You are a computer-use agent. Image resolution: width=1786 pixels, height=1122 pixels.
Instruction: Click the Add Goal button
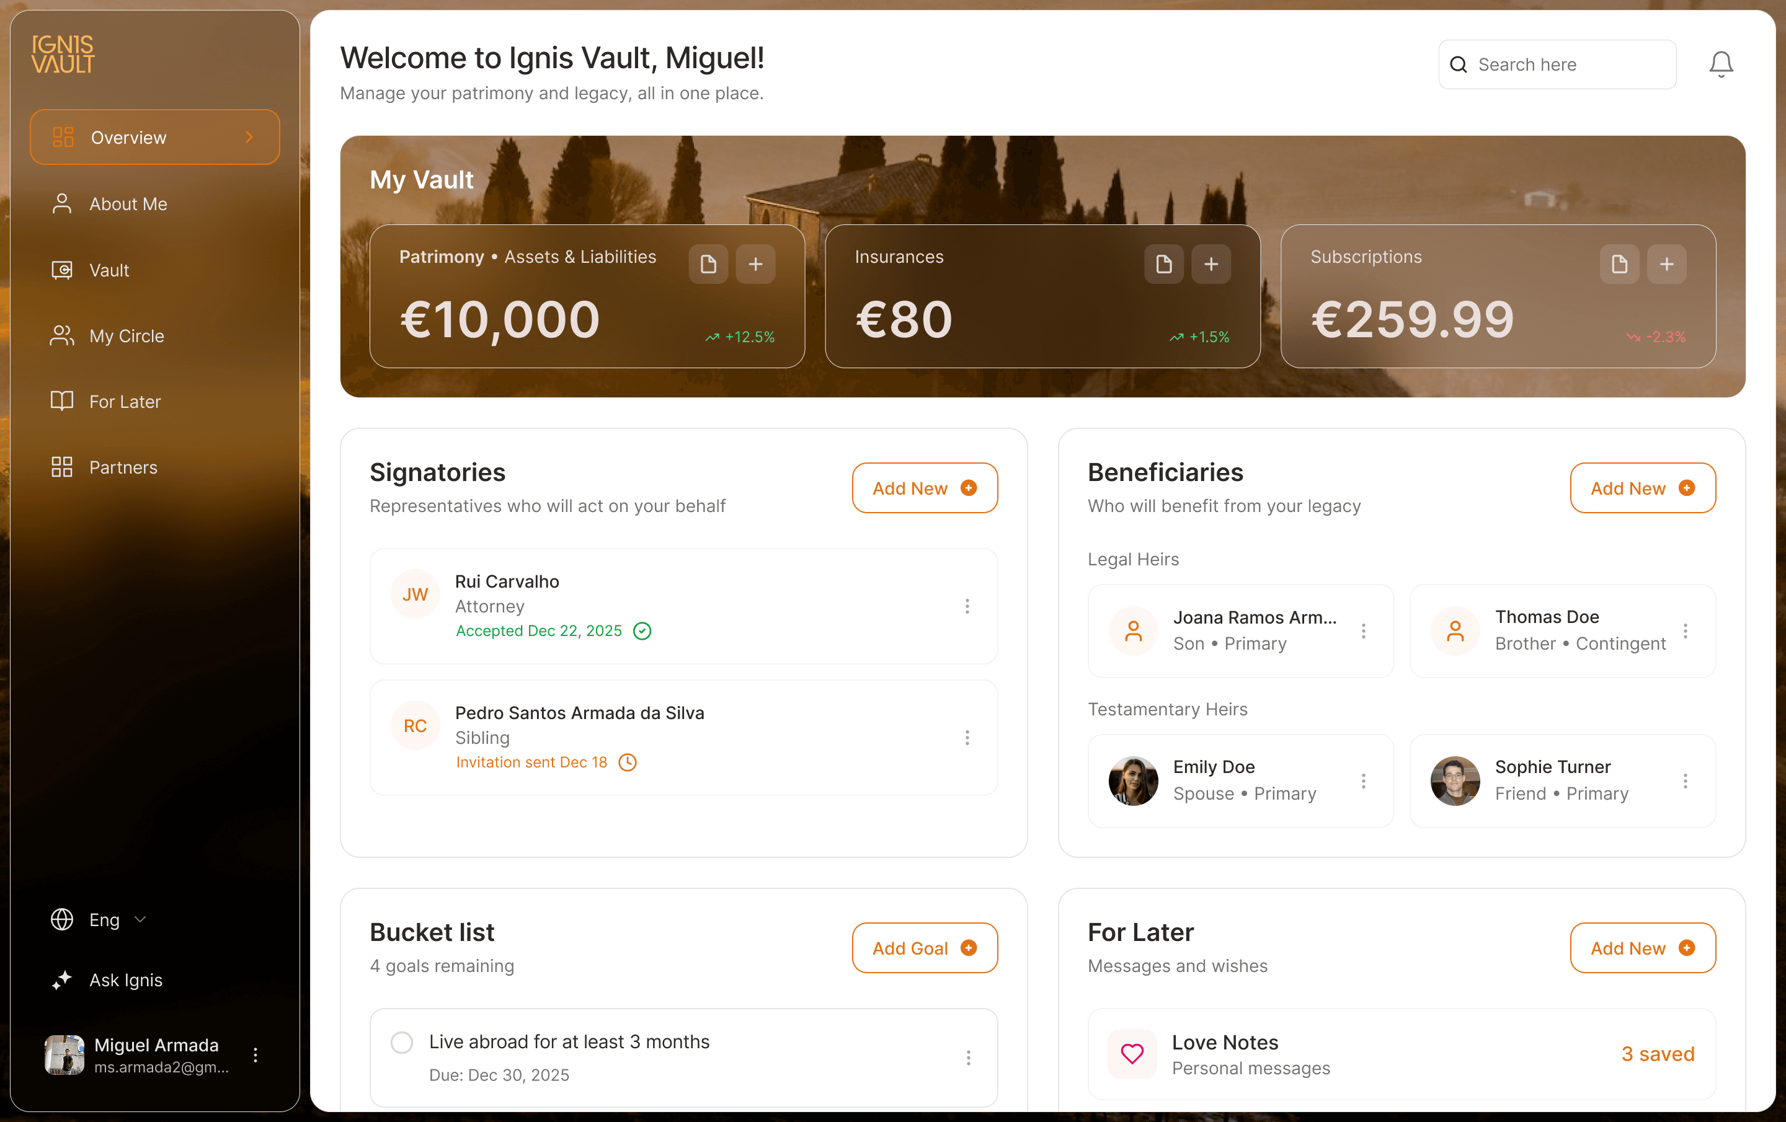click(924, 948)
